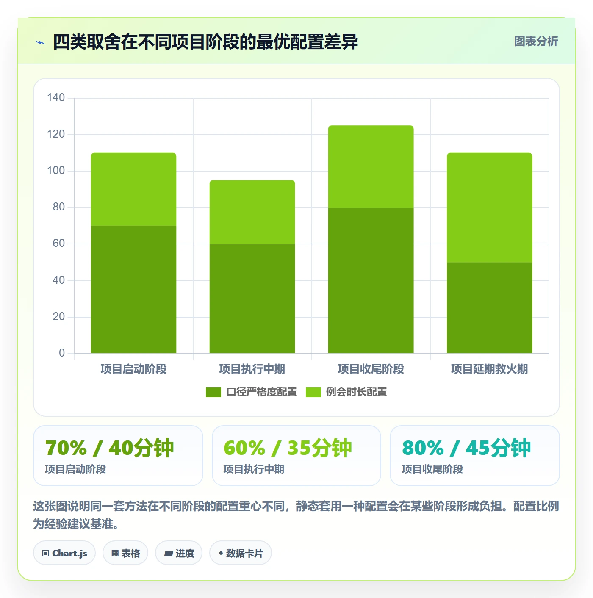Toggle the 例会时长配置 legend color swatch
593x598 pixels.
pos(313,392)
